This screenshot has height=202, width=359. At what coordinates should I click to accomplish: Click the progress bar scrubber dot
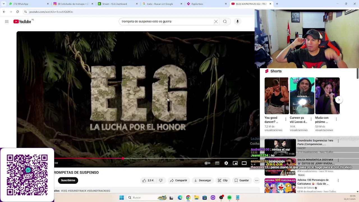click(123, 159)
